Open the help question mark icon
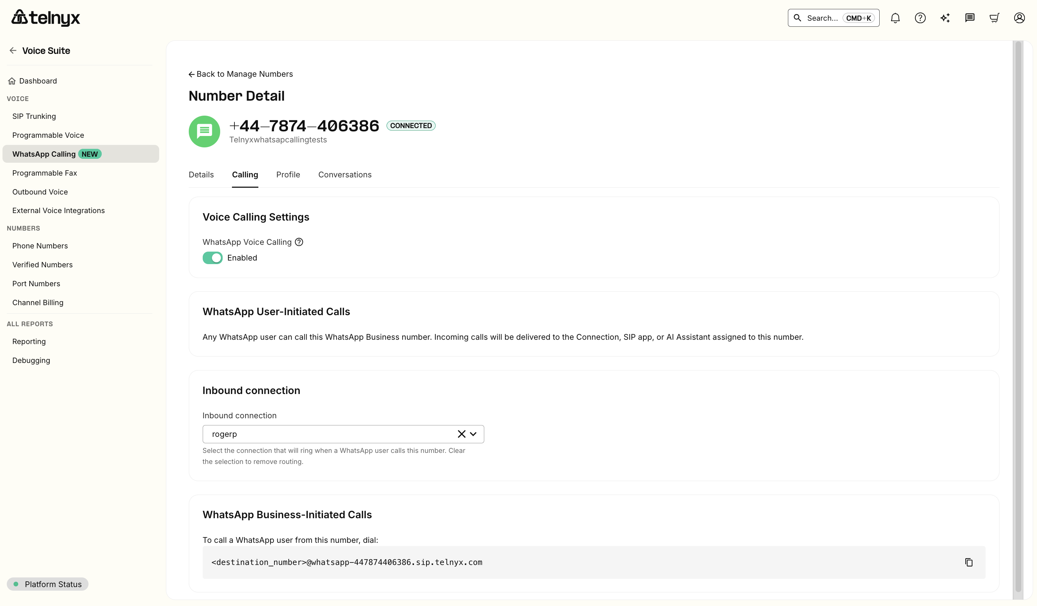Screen dimensions: 1037x606 (920, 18)
